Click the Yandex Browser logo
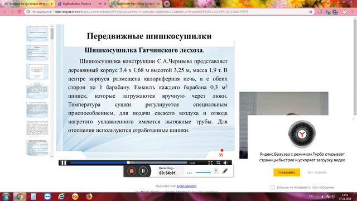The height and width of the screenshot is (201, 357). (302, 134)
